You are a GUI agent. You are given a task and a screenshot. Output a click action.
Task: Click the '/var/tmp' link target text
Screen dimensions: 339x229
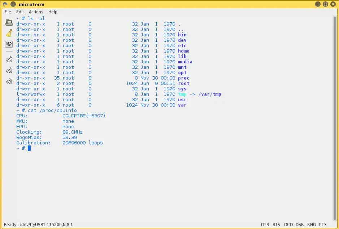pyautogui.click(x=210, y=94)
